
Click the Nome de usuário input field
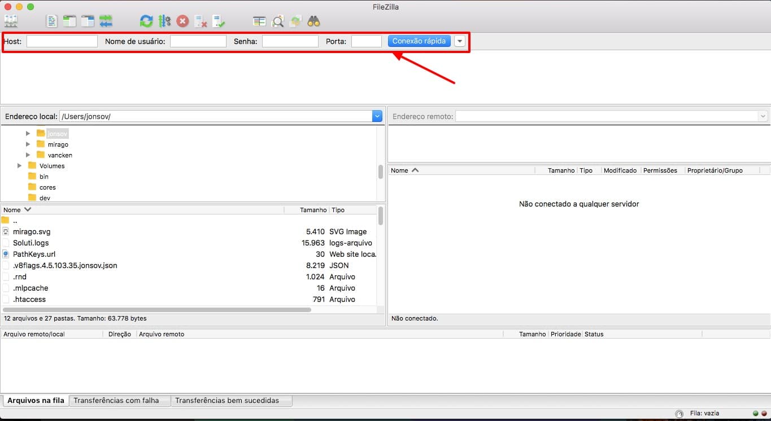coord(198,41)
